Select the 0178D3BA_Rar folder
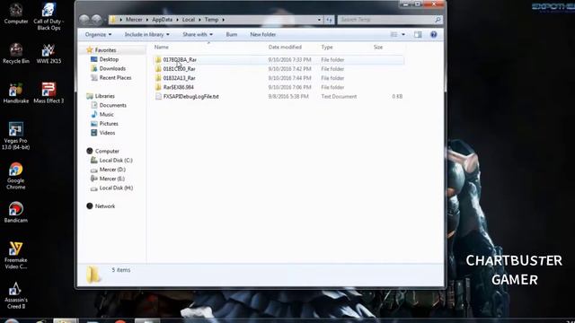 pos(279,59)
